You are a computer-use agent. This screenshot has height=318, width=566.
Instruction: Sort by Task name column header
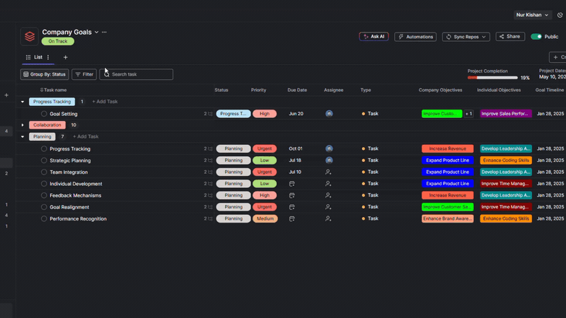click(x=55, y=90)
